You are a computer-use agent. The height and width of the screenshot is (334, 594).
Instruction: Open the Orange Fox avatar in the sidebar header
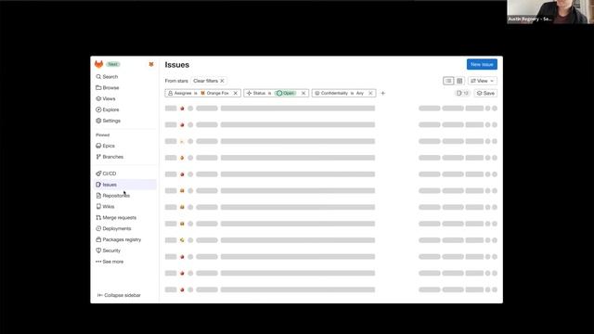pos(151,64)
